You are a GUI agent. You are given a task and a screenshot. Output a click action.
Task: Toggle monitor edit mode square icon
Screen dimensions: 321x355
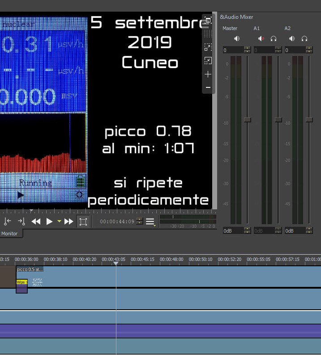point(83,221)
